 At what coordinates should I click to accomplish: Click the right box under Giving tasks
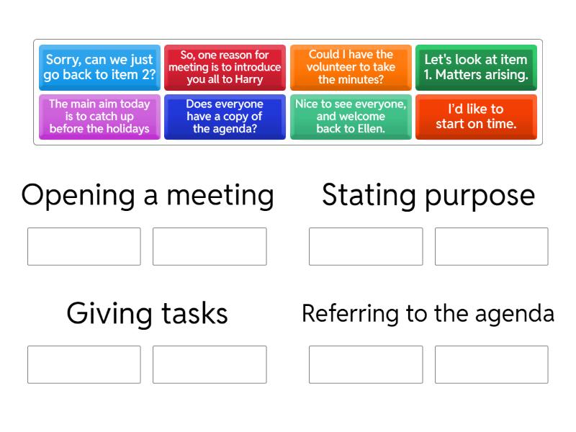coord(210,364)
